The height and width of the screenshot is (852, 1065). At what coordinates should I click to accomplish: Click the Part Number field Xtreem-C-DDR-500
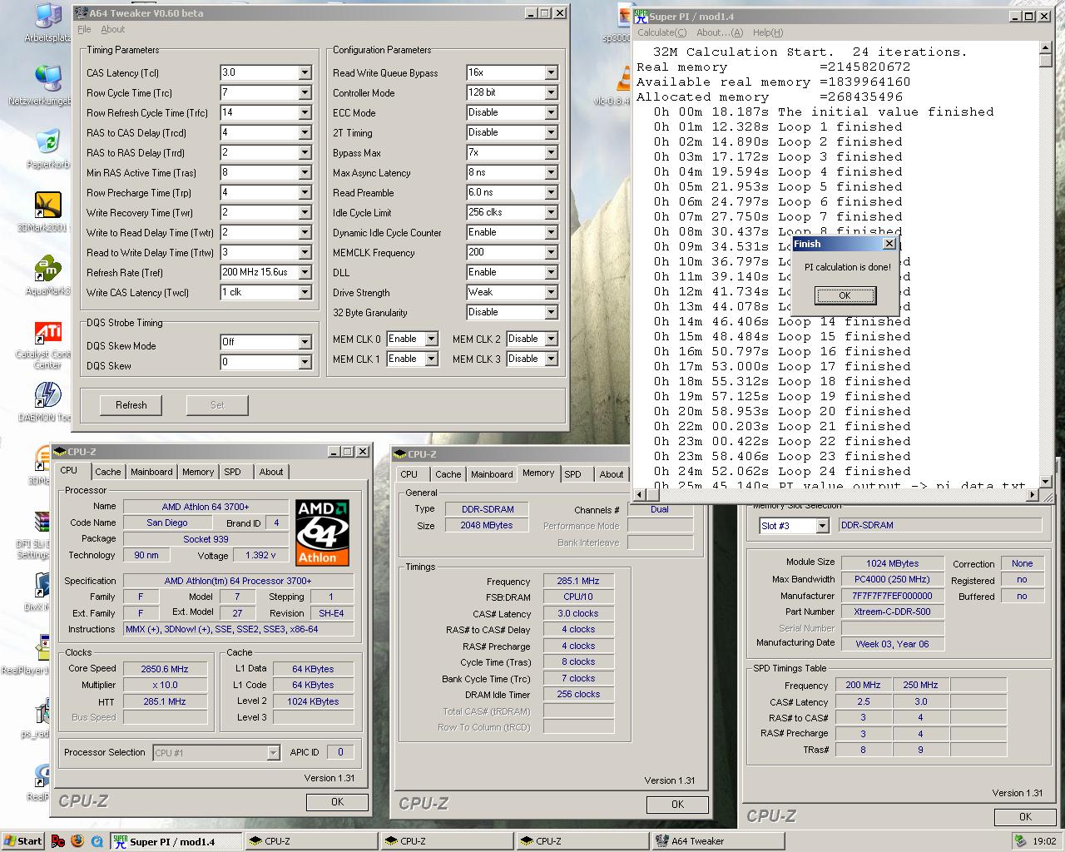click(x=892, y=612)
